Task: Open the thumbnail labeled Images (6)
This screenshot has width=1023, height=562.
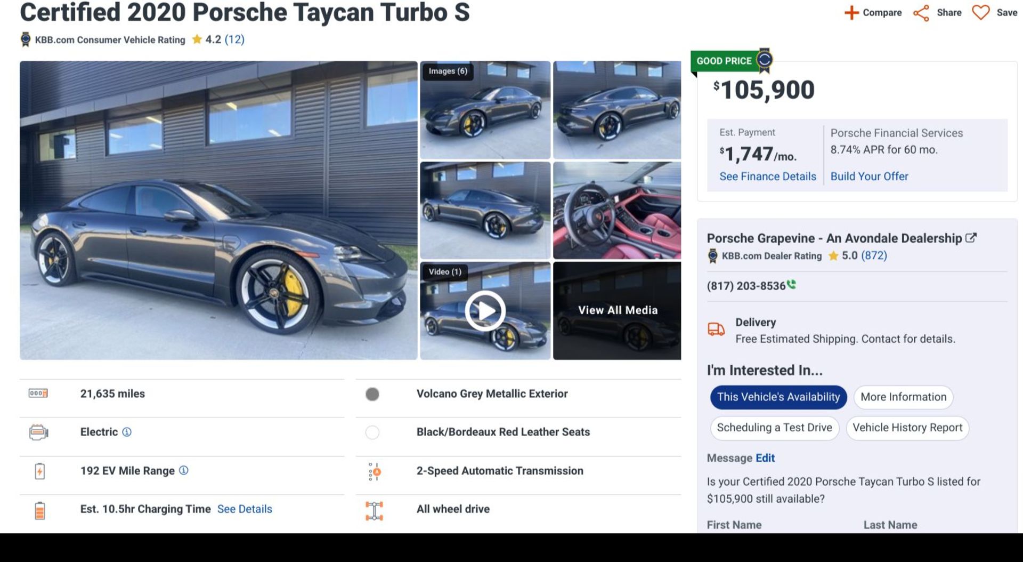Action: tap(485, 110)
